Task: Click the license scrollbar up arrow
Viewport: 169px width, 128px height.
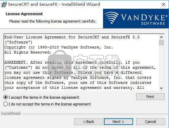Action: tap(161, 37)
